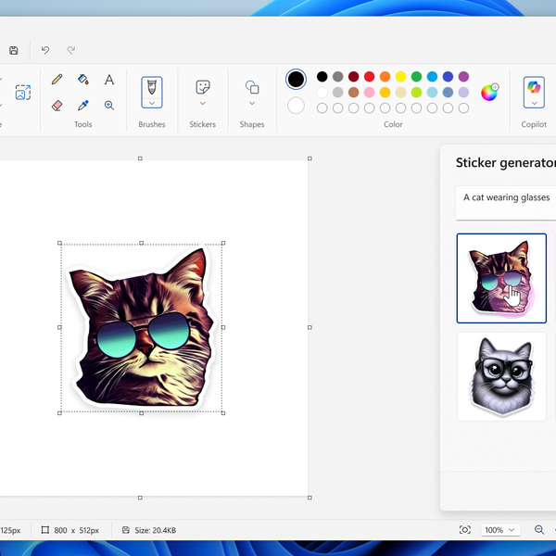Open the 100% zoom level dropdown
Image resolution: width=556 pixels, height=556 pixels.
coord(499,530)
